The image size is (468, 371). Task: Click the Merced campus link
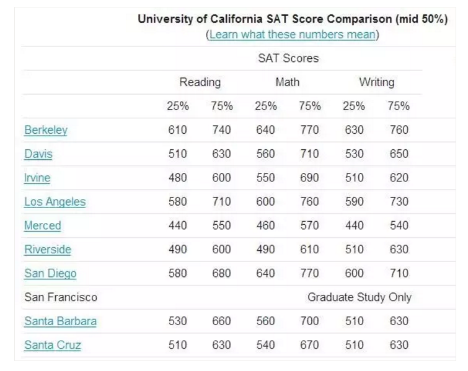(43, 225)
